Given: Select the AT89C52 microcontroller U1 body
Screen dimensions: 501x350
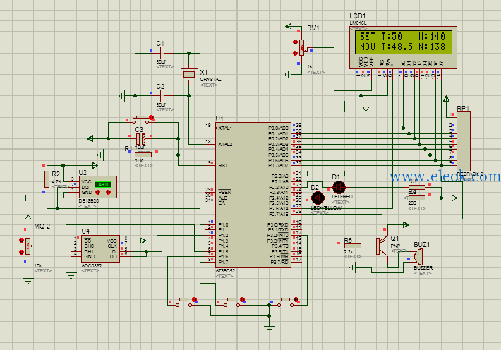Looking at the screenshot, I should point(253,195).
